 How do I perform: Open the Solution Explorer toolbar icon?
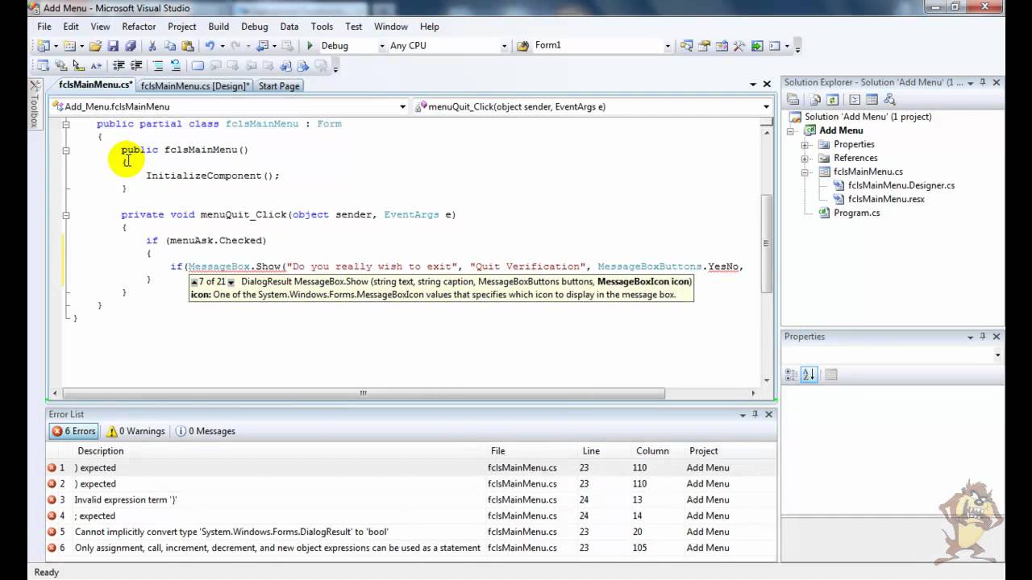tap(687, 46)
